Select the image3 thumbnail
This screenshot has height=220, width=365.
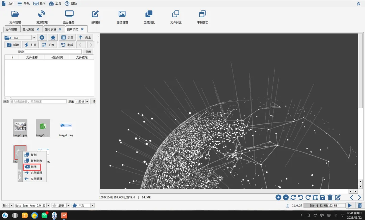[x=43, y=128]
